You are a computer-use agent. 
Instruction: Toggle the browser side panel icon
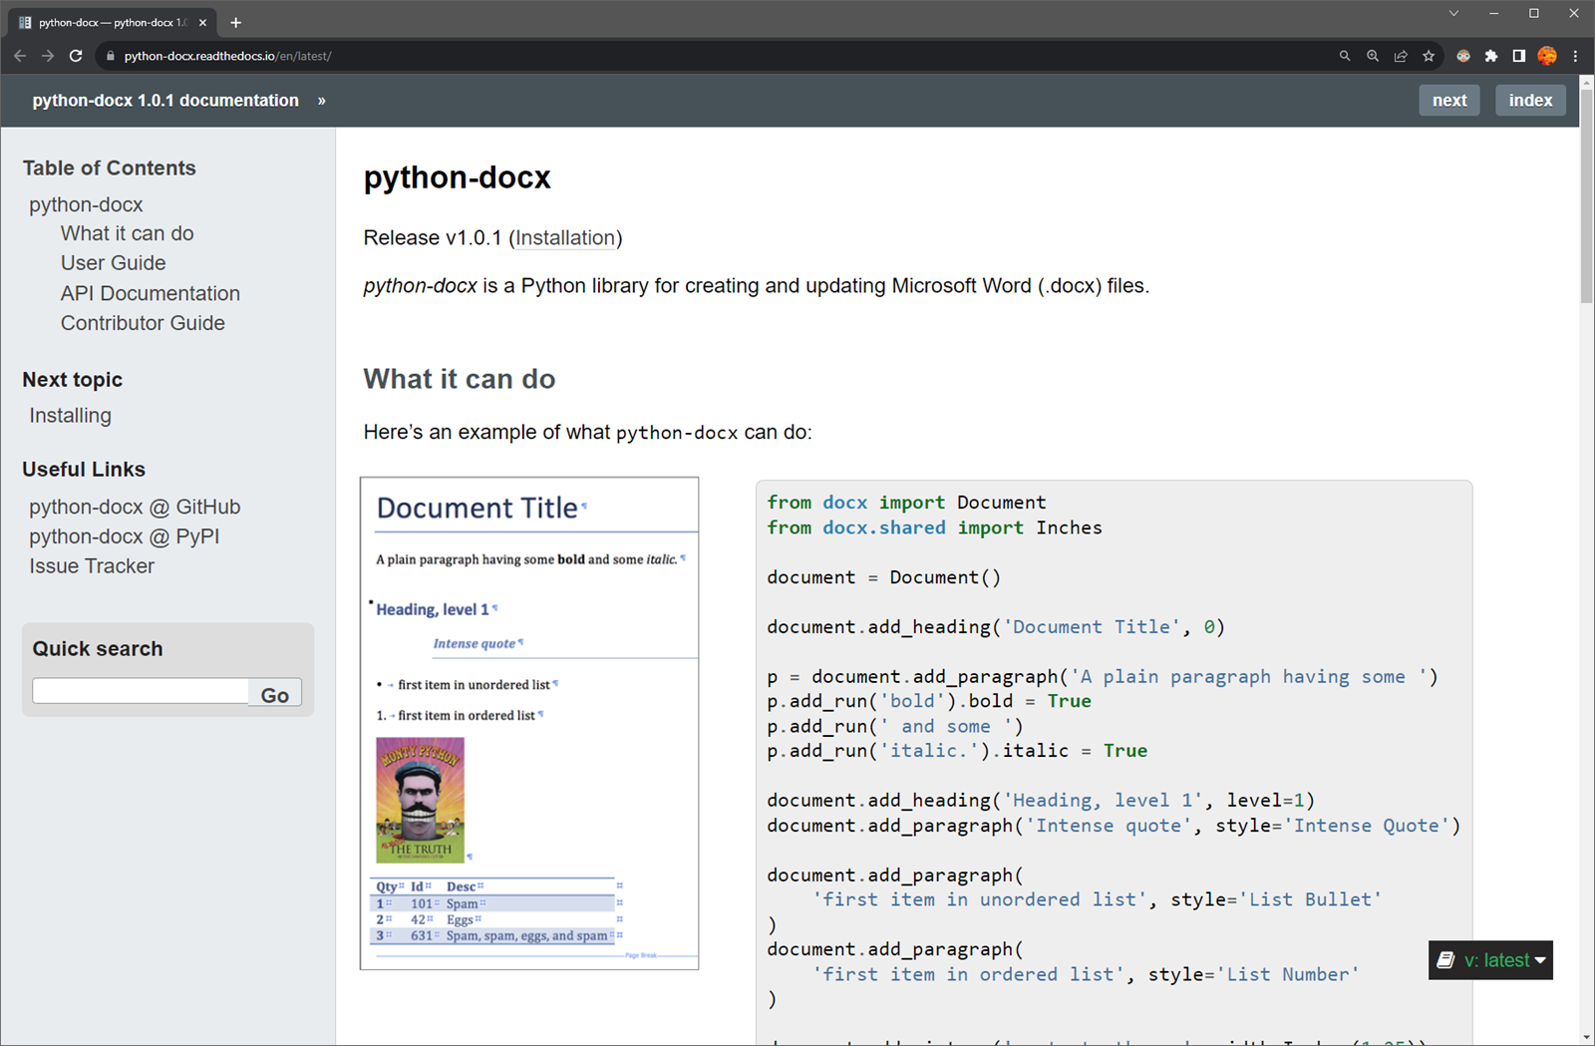point(1519,56)
